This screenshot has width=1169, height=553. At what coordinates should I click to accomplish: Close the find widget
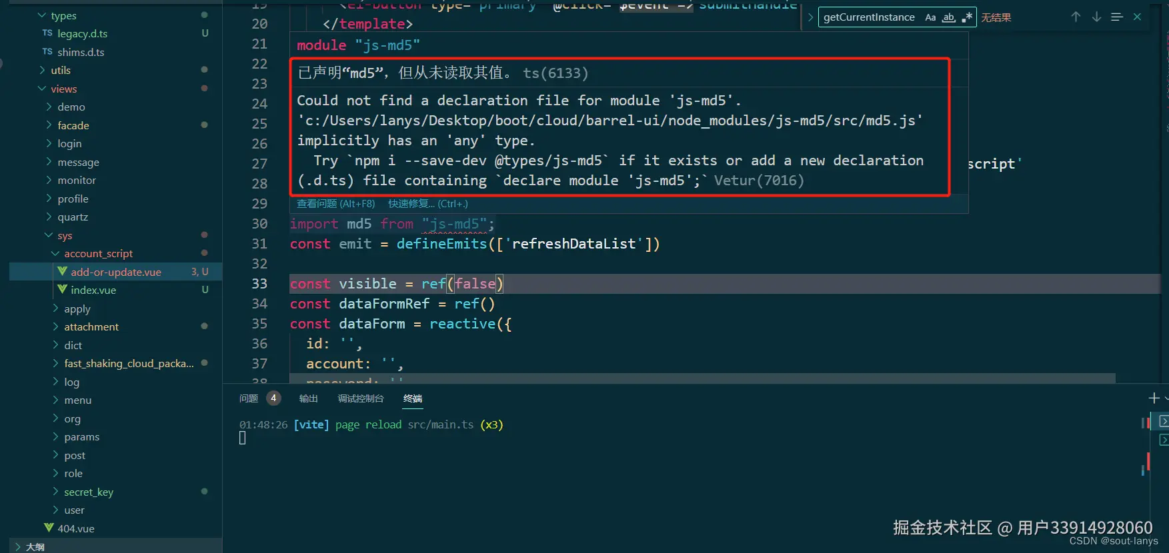[1137, 17]
